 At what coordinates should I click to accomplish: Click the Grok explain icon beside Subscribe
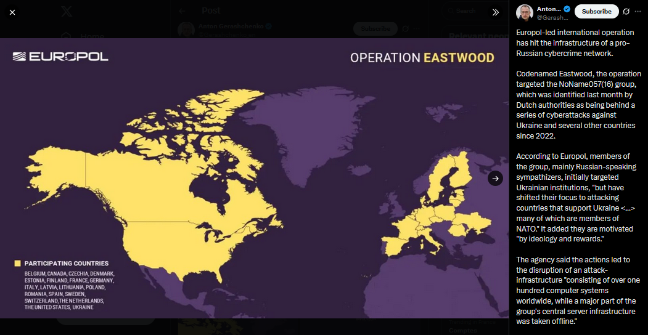tap(626, 12)
